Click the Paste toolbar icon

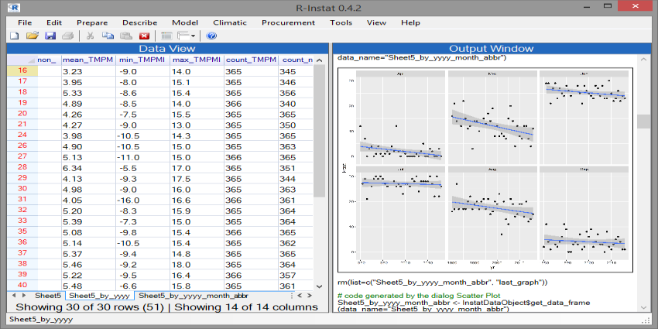(126, 36)
